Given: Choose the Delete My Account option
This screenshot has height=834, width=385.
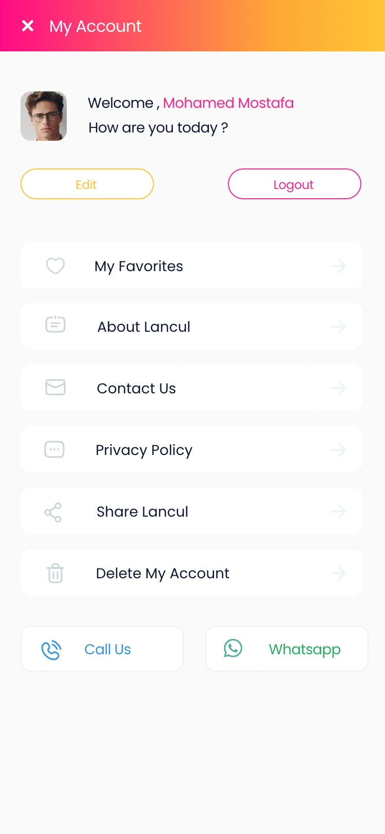Looking at the screenshot, I should [162, 573].
